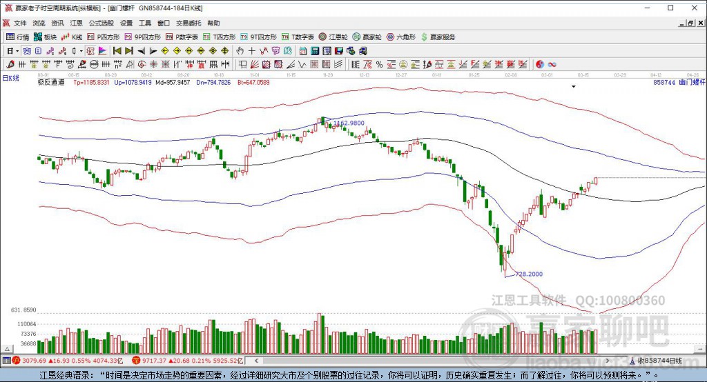This screenshot has width=707, height=382.
Task: Open the T四方形 tool
Action: coord(219,37)
